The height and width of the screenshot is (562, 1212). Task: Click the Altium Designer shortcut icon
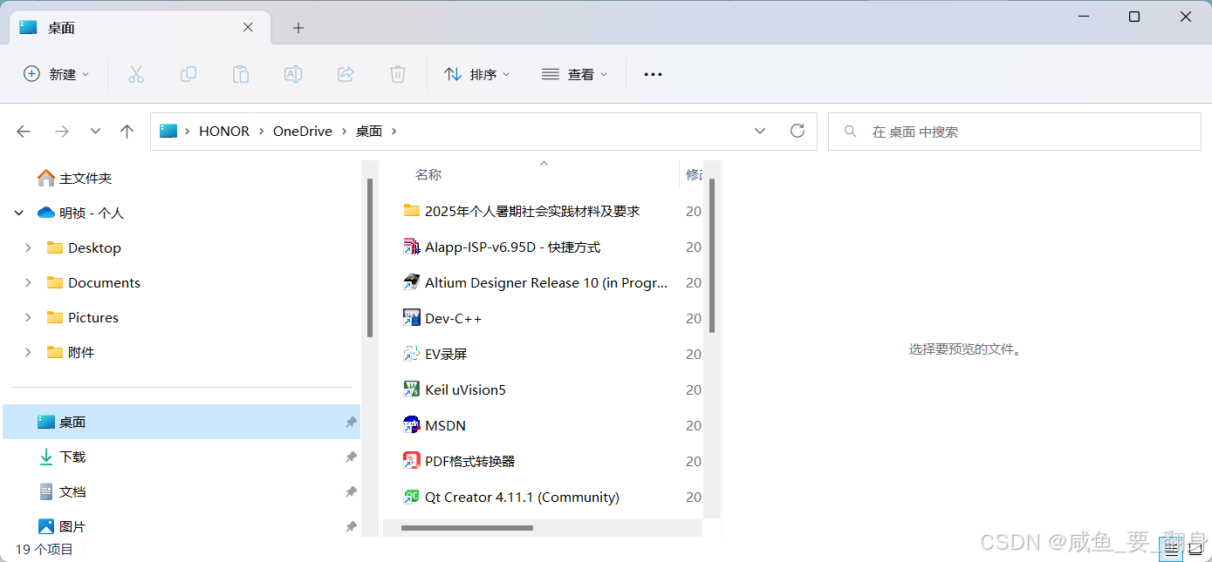(412, 282)
